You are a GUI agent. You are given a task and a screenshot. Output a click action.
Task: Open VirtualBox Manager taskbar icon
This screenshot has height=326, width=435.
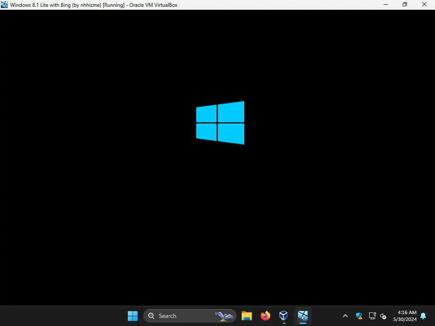coord(283,316)
